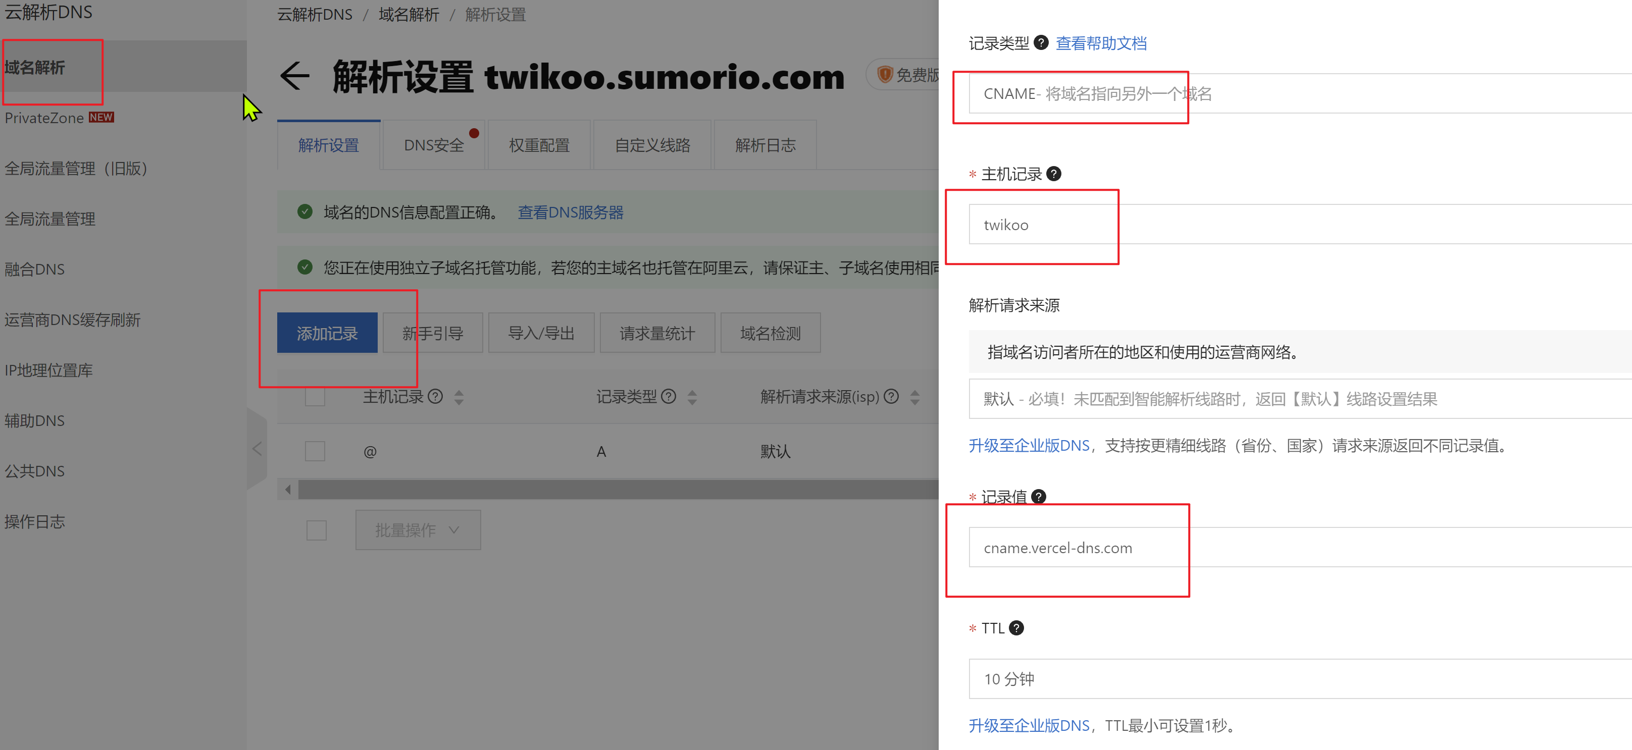Screen dimensions: 1632x750
Task: Click 升级至企业版DNS link under TTL
Action: tap(1029, 726)
